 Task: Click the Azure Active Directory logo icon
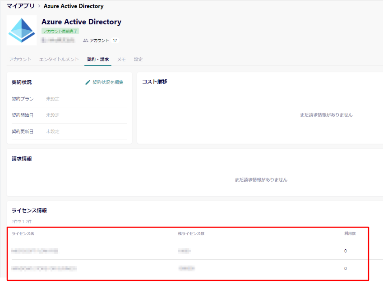[x=22, y=30]
